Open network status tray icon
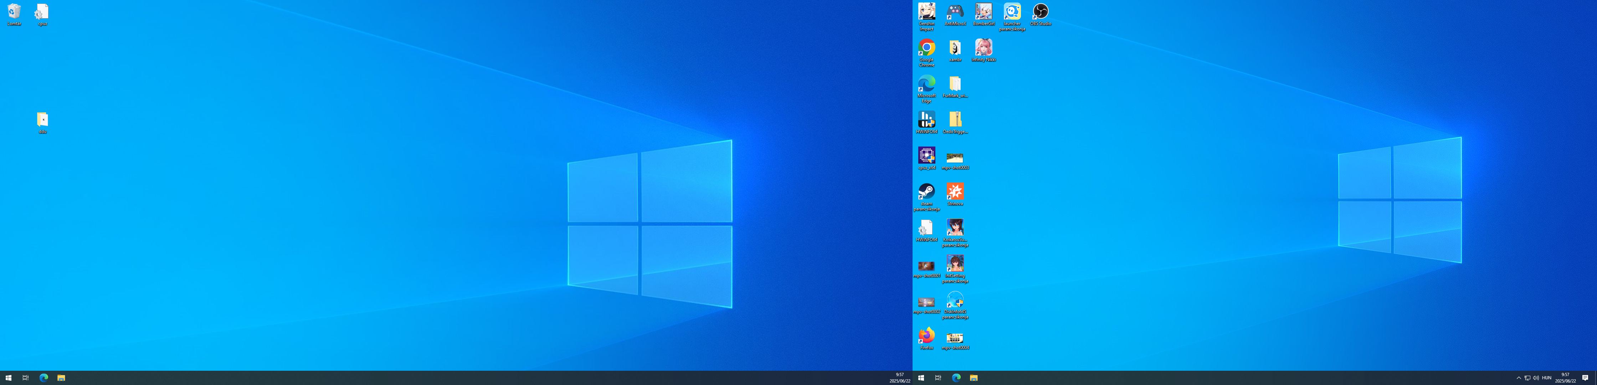The height and width of the screenshot is (385, 1597). pyautogui.click(x=1527, y=378)
